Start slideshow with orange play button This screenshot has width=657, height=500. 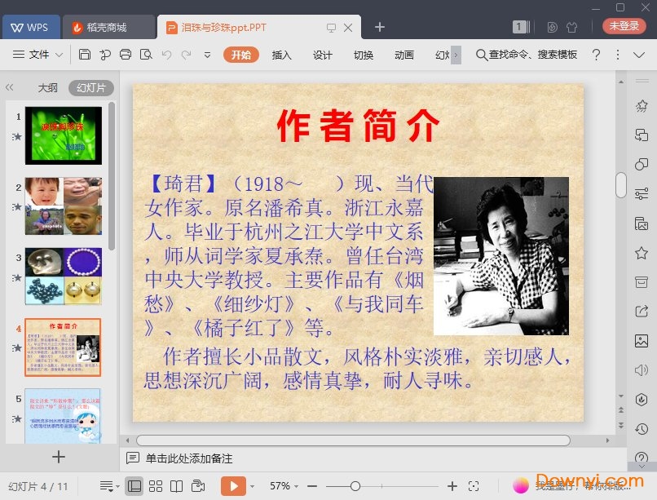pyautogui.click(x=233, y=486)
